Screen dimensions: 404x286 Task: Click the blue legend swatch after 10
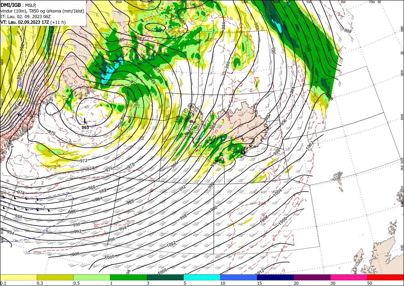(x=239, y=277)
